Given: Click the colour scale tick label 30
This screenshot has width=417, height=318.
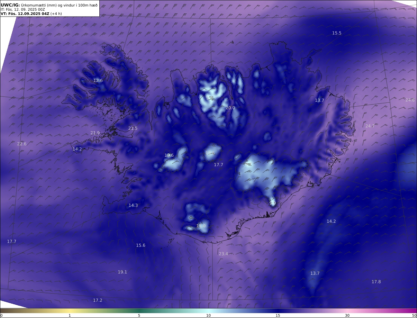Looking at the screenshot, I should point(347,315).
